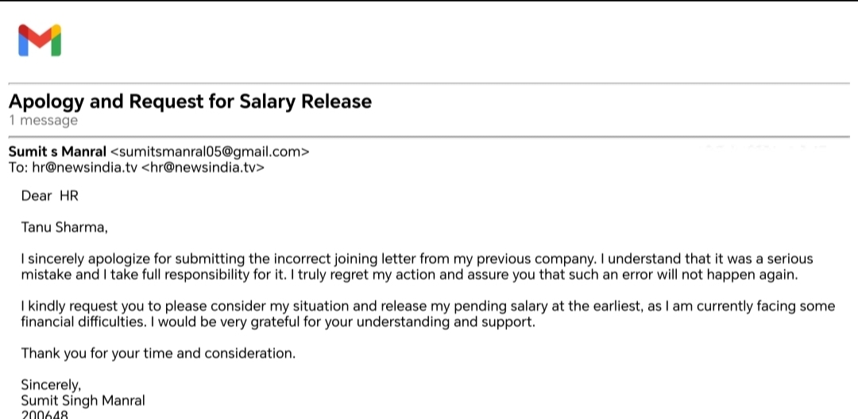
Task: Click the name 'Tanu Sharma,' in body
Action: (64, 228)
